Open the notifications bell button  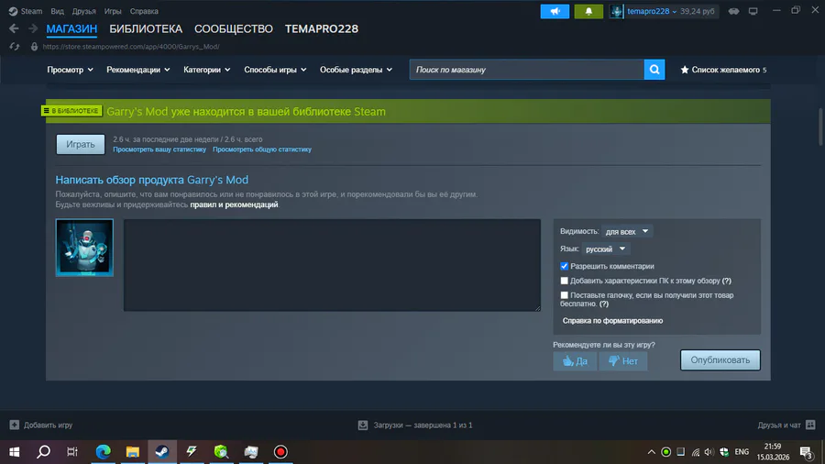tap(588, 11)
